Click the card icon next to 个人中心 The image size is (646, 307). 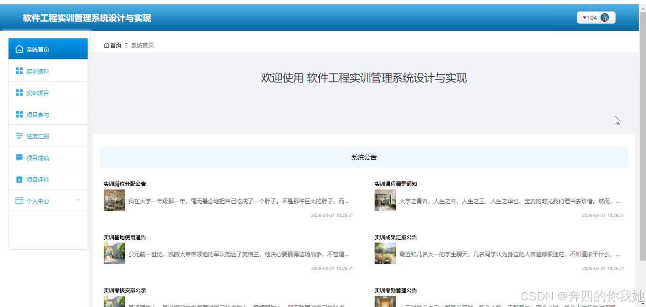click(x=19, y=201)
